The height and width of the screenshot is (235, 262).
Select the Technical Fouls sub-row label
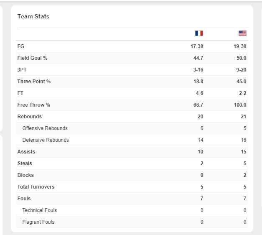(x=40, y=210)
